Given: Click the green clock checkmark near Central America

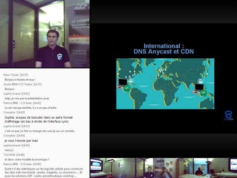Looking at the screenshot, I should click(126, 89).
